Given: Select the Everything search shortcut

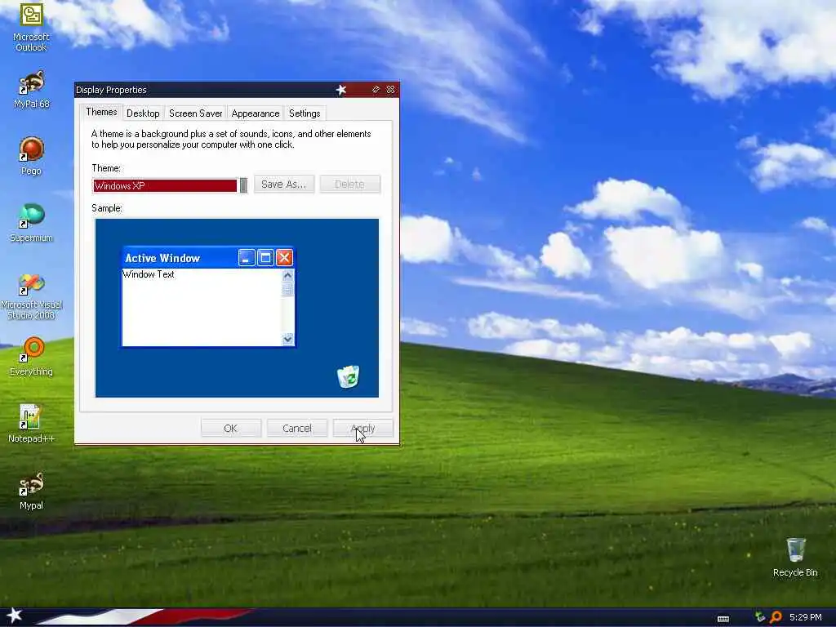Looking at the screenshot, I should (x=31, y=357).
